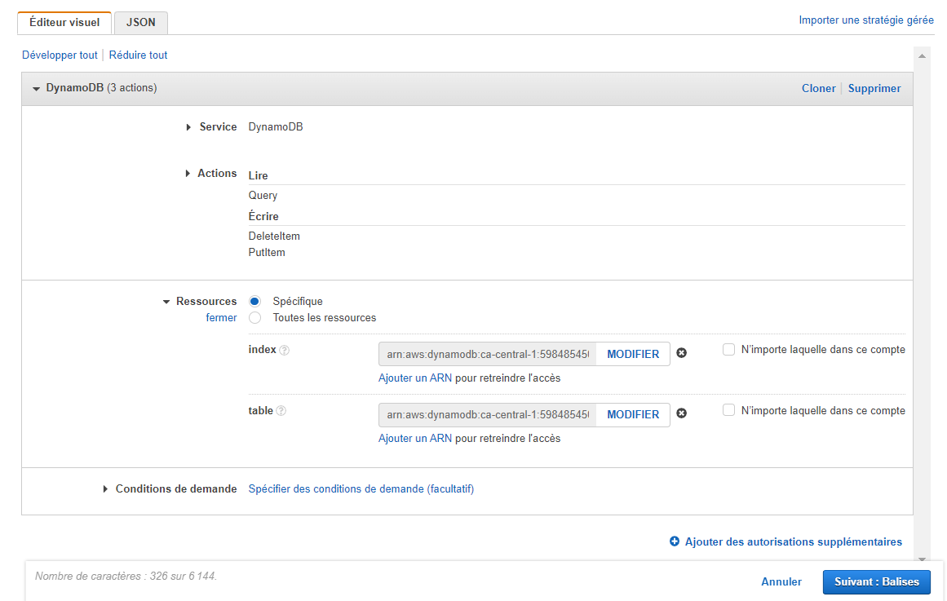
Task: Expand Conditions de demande row
Action: [x=105, y=489]
